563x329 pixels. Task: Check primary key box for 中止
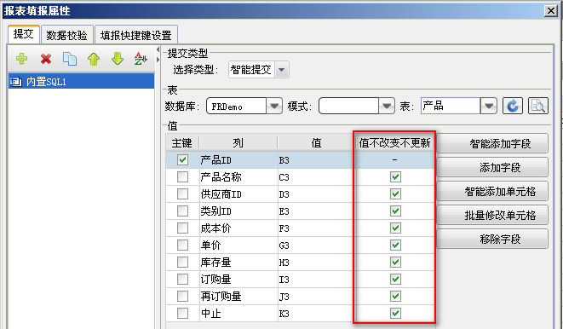coord(182,314)
